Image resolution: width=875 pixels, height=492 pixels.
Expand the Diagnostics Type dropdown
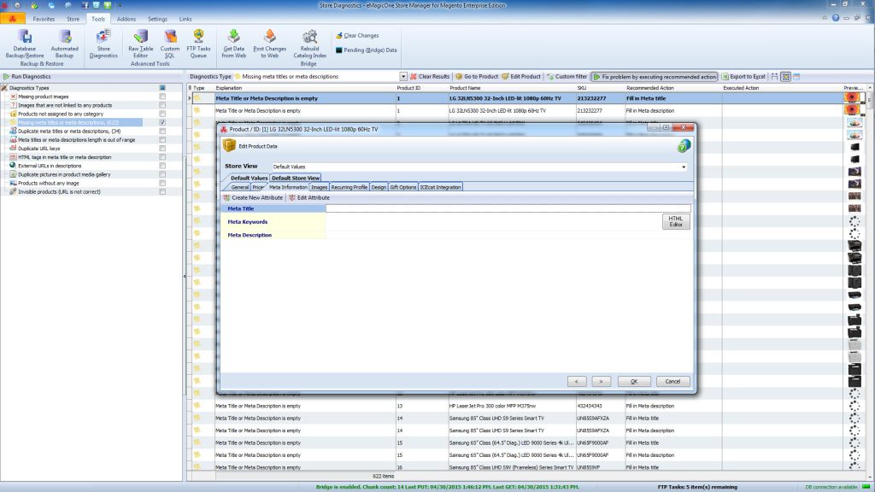411,77
